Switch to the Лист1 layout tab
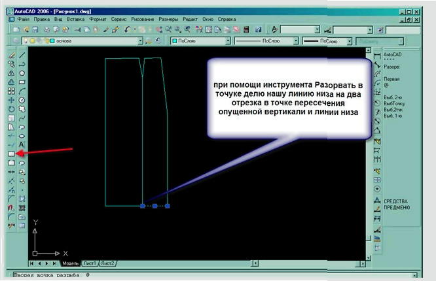 click(90, 263)
